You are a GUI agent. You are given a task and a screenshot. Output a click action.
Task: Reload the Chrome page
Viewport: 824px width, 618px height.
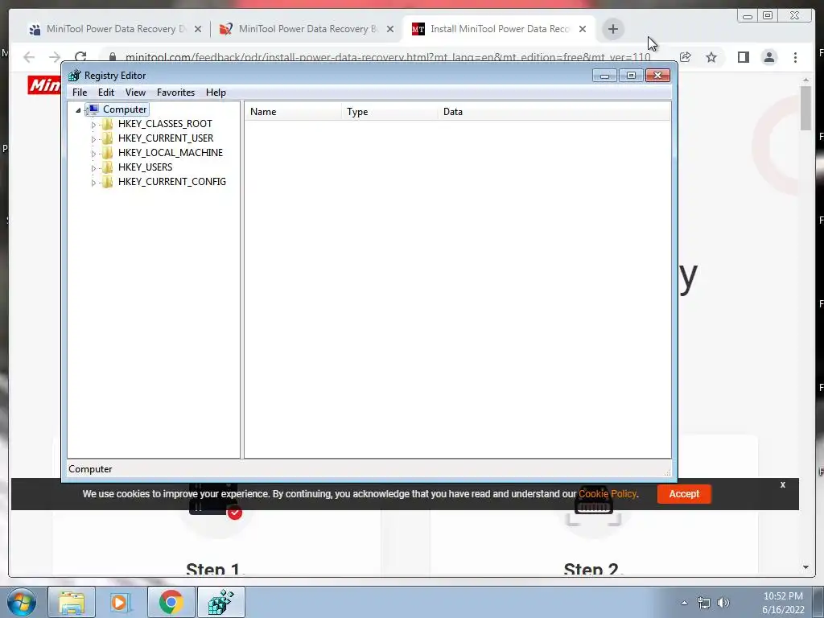(x=80, y=57)
